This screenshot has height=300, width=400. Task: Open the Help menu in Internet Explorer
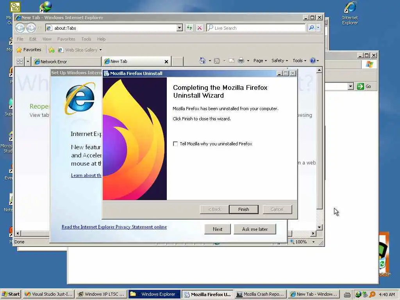[x=101, y=39]
